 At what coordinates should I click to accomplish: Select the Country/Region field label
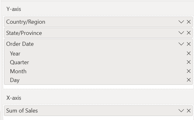click(x=26, y=22)
